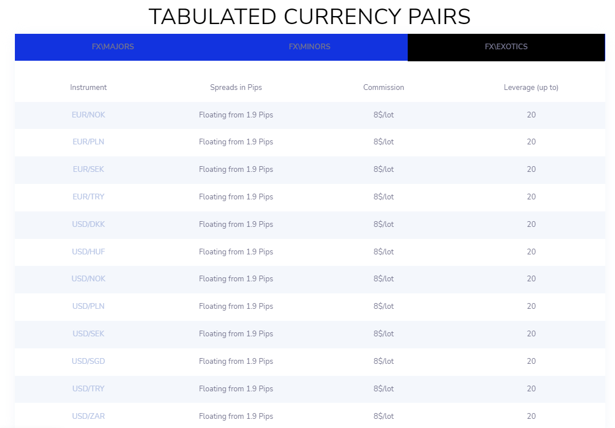Image resolution: width=615 pixels, height=428 pixels.
Task: Click the spread value in USD/ZAR row
Action: point(236,416)
